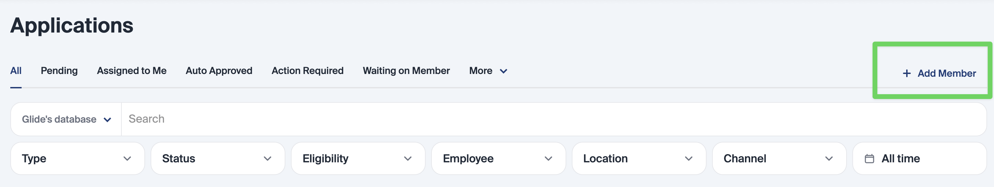
Task: Show the Waiting on Member tab
Action: click(406, 71)
